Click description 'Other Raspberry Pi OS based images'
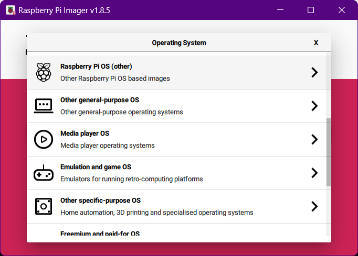This screenshot has height=256, width=358. click(x=115, y=79)
